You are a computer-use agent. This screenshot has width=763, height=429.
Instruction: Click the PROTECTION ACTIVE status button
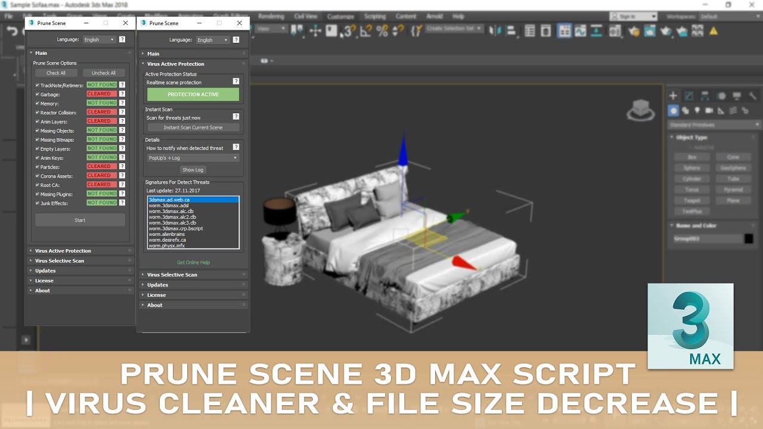193,94
